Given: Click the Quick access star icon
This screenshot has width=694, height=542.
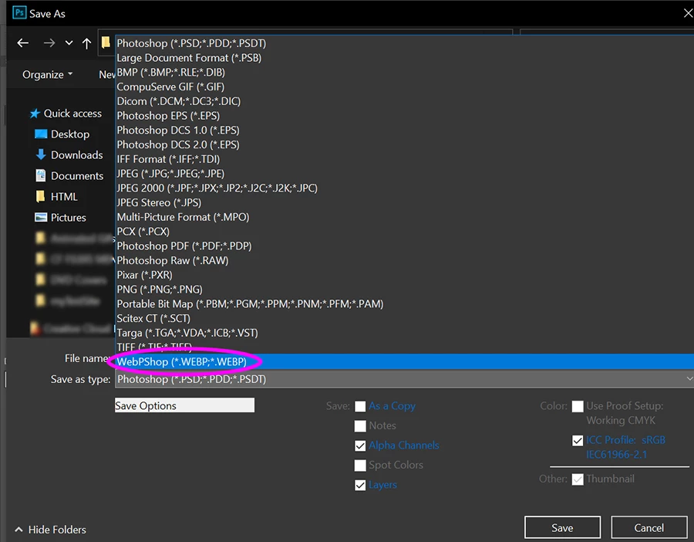Looking at the screenshot, I should click(x=35, y=113).
